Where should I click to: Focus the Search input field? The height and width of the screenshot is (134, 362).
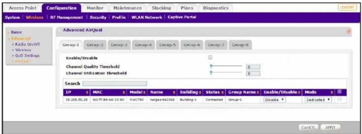point(115,83)
